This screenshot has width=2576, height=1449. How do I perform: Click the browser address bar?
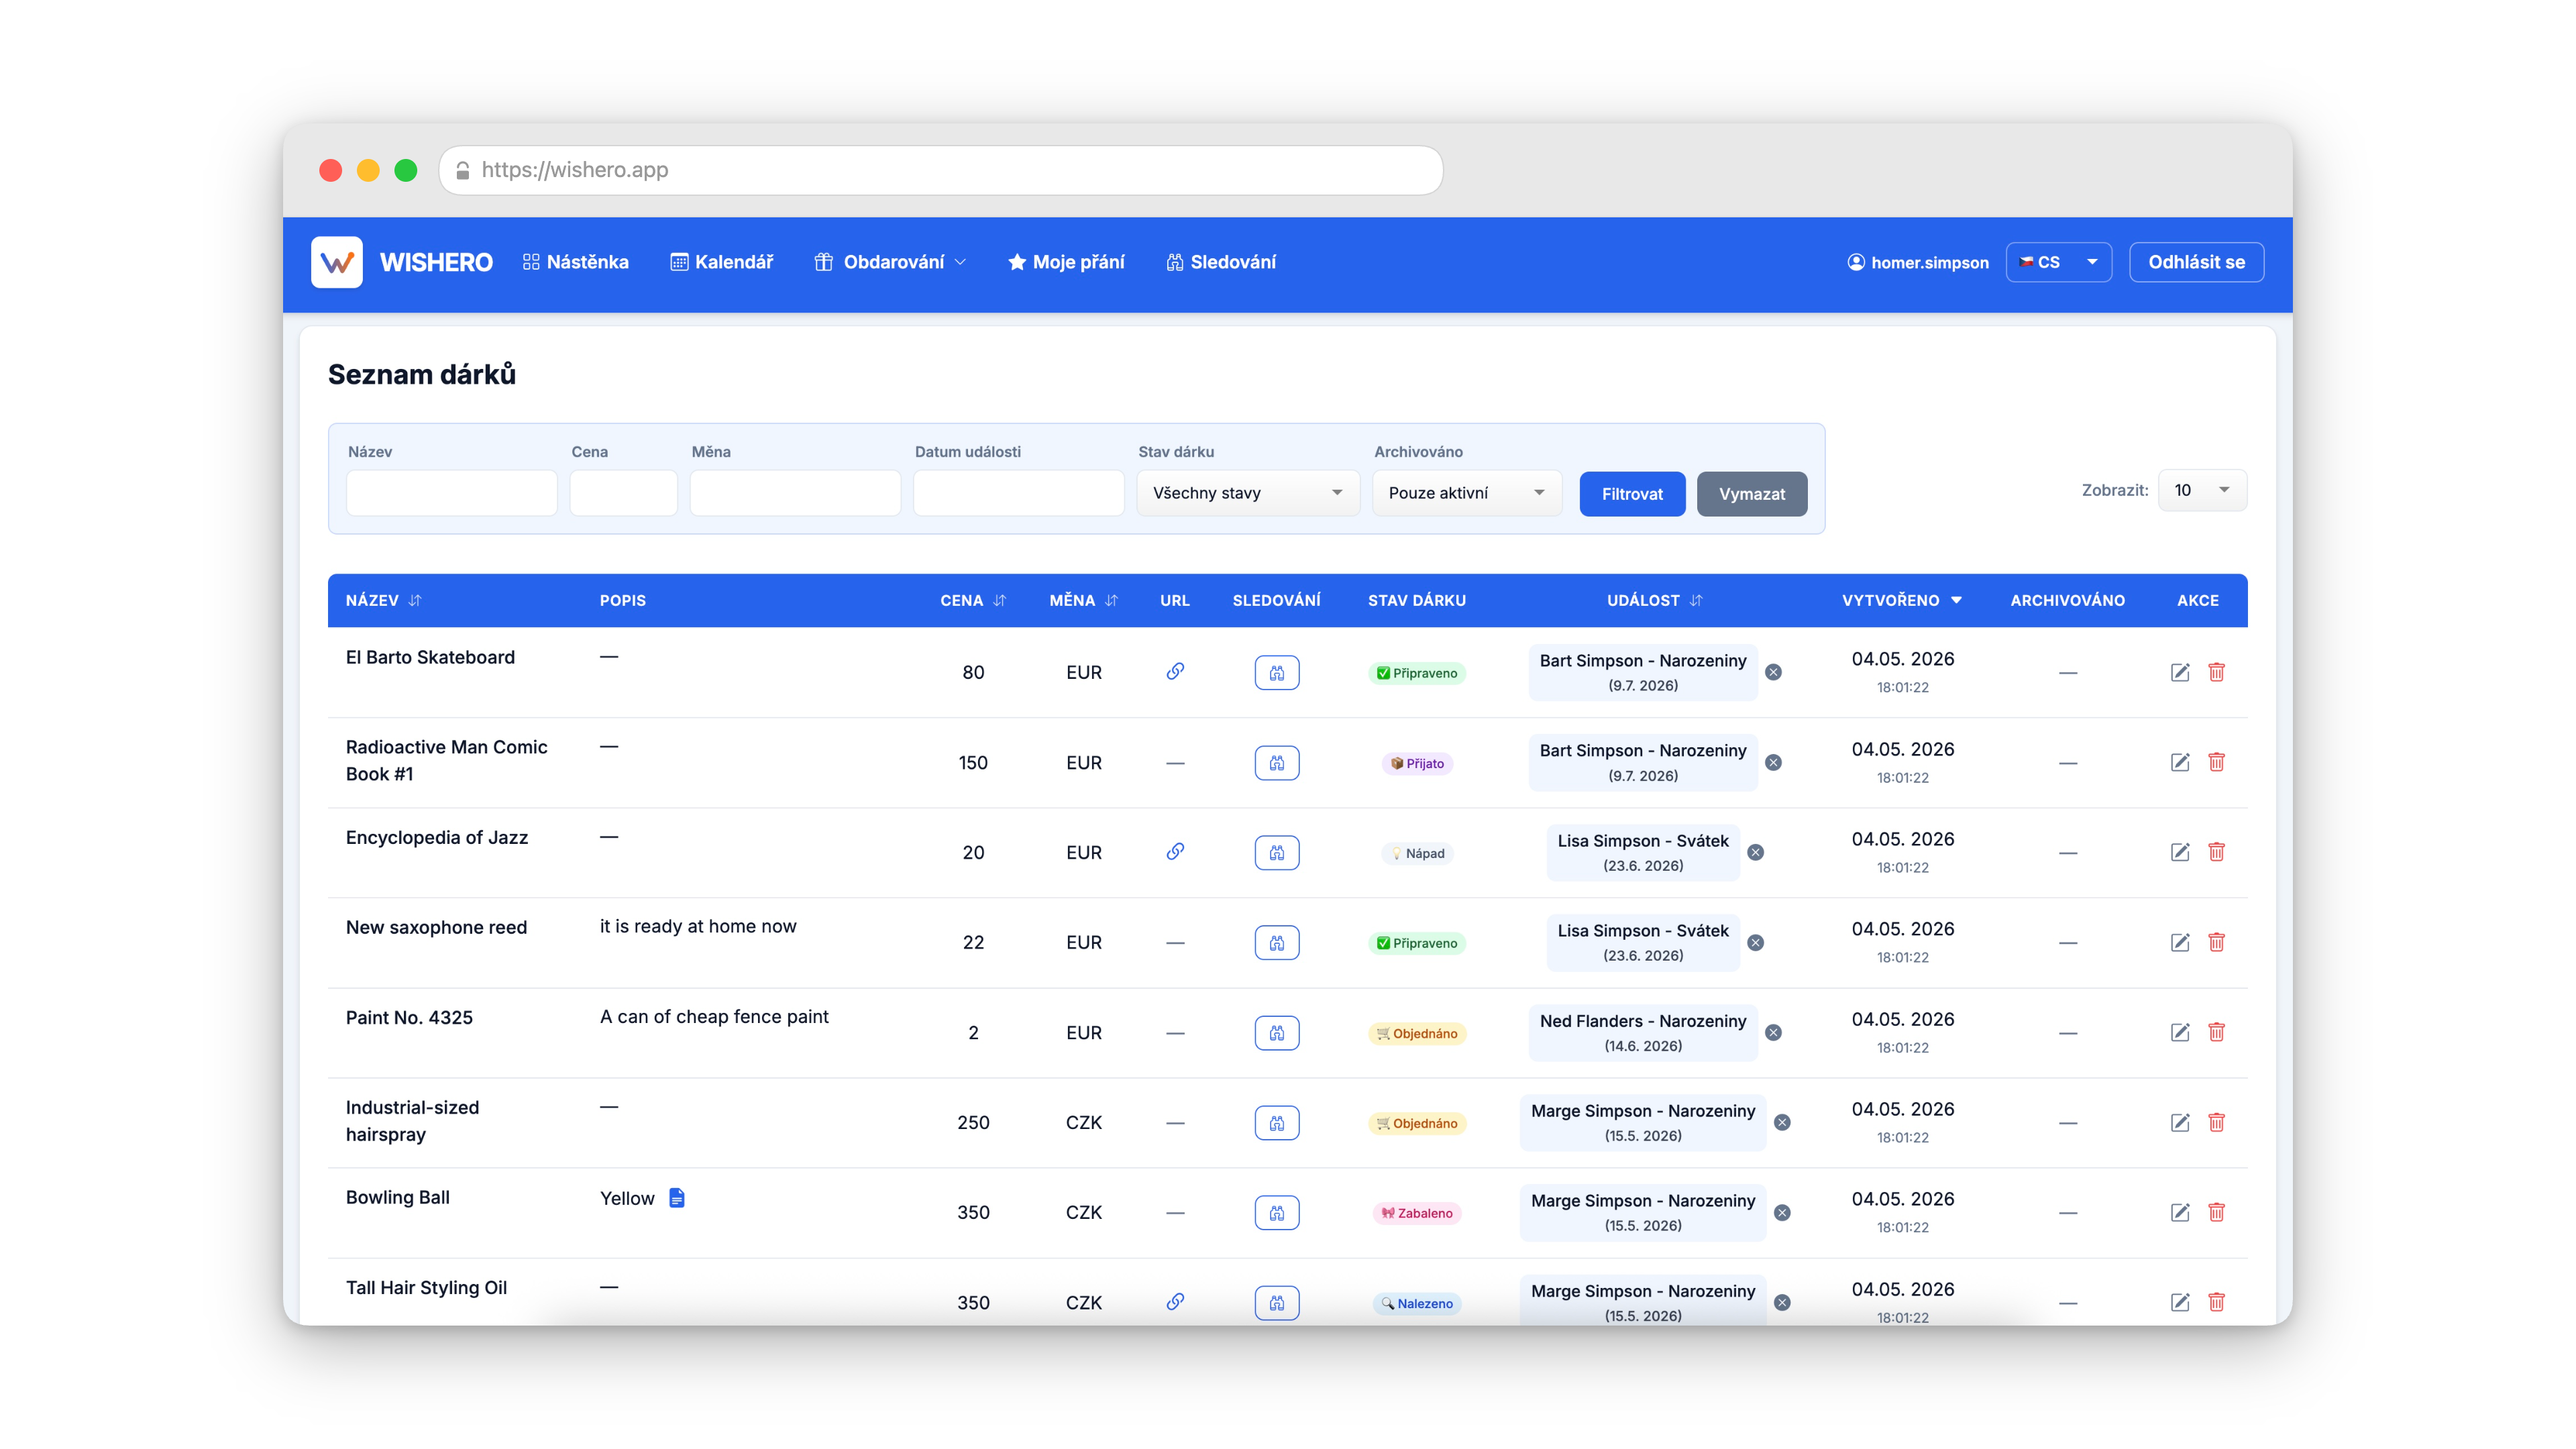click(940, 170)
